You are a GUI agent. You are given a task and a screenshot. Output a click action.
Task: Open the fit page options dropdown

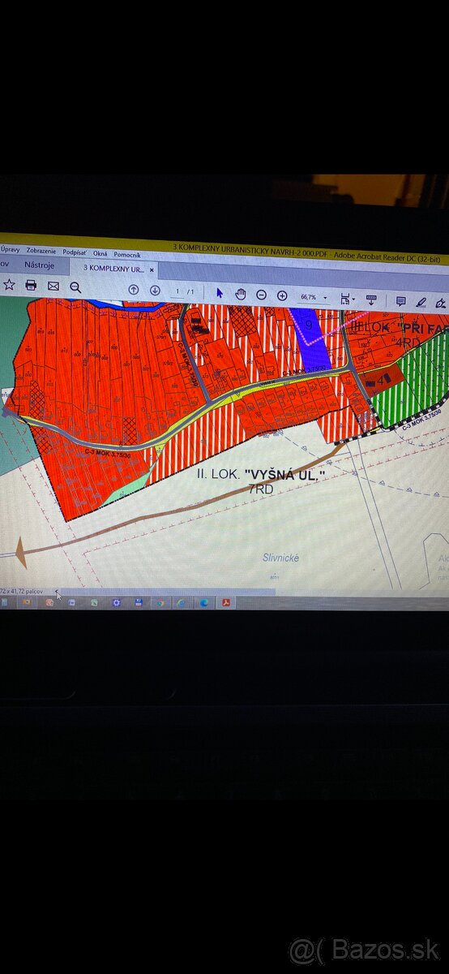pos(347,299)
